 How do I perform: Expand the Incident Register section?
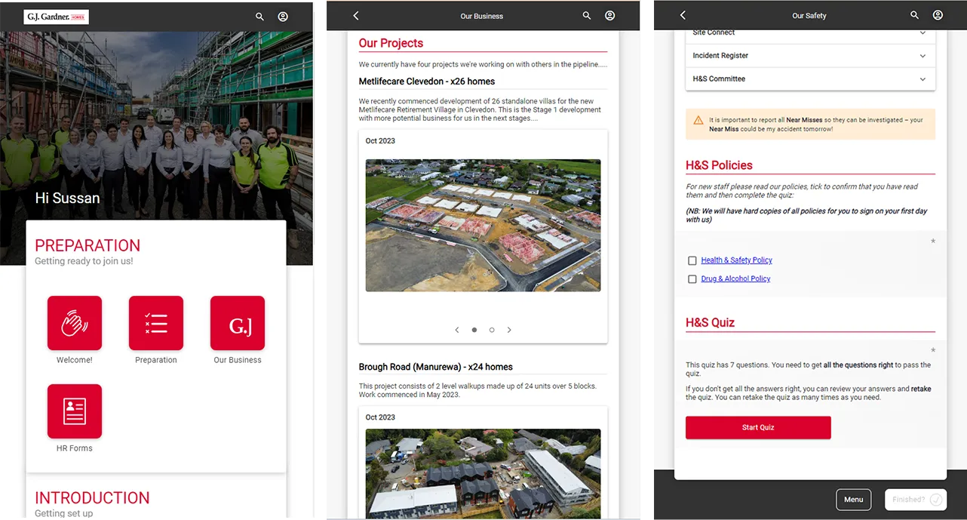810,56
